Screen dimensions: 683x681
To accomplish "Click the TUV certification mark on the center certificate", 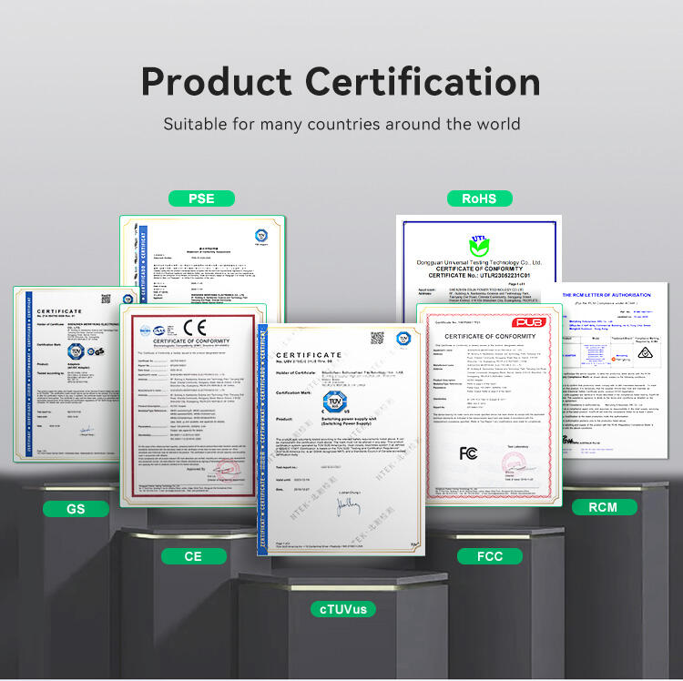I will (x=335, y=401).
